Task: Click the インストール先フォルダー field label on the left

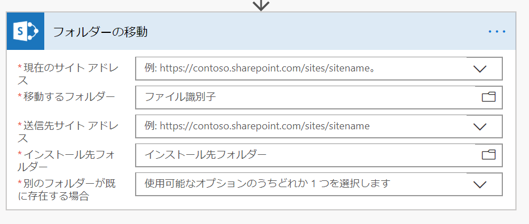Action: click(67, 161)
